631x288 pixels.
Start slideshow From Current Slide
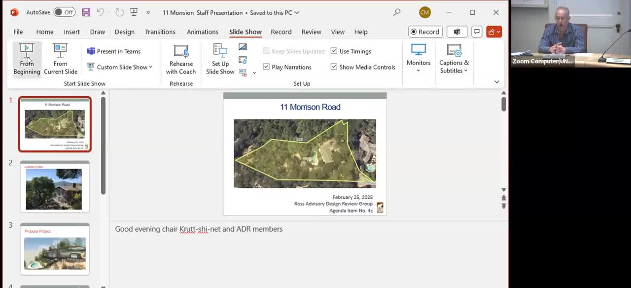pyautogui.click(x=60, y=59)
